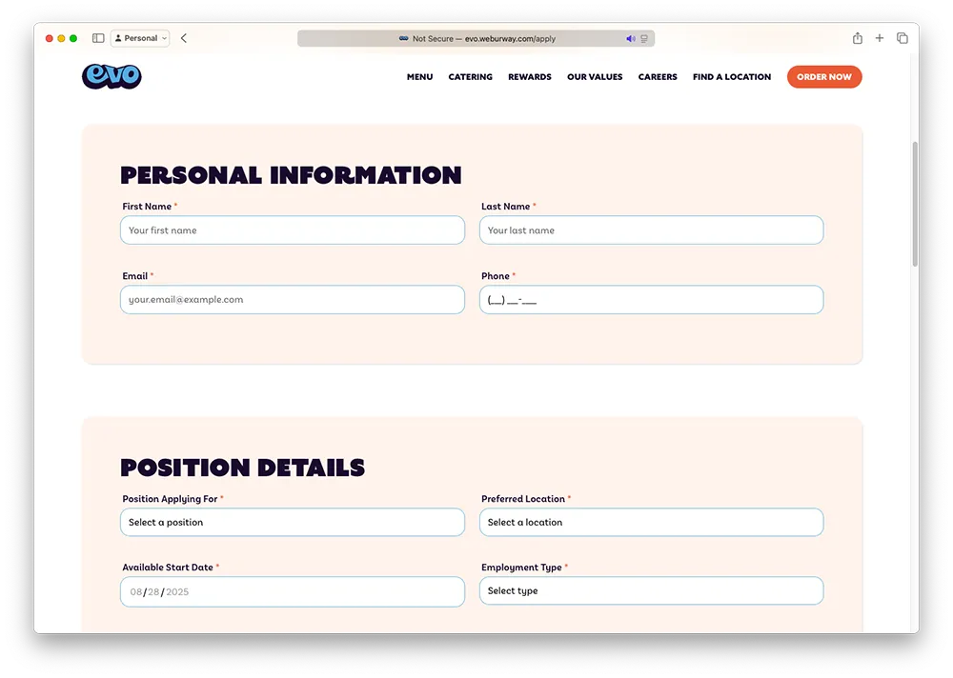The width and height of the screenshot is (953, 678).
Task: Open the CAREERS page link
Action: [658, 77]
